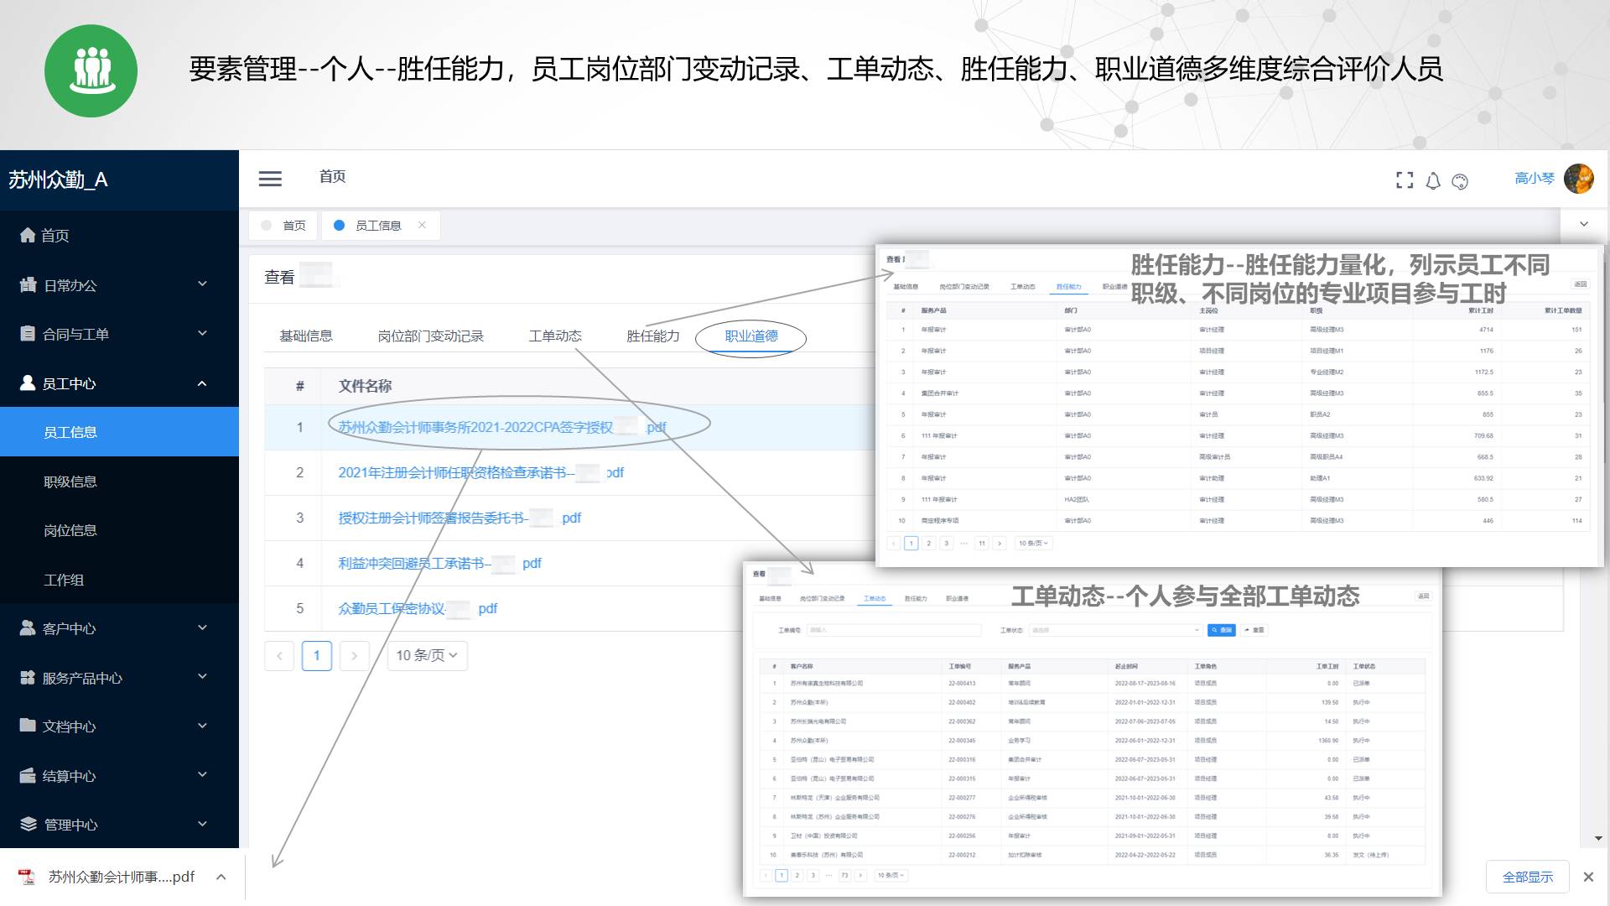Expand the 管理中心 menu chevron
1610x906 pixels.
pos(202,824)
